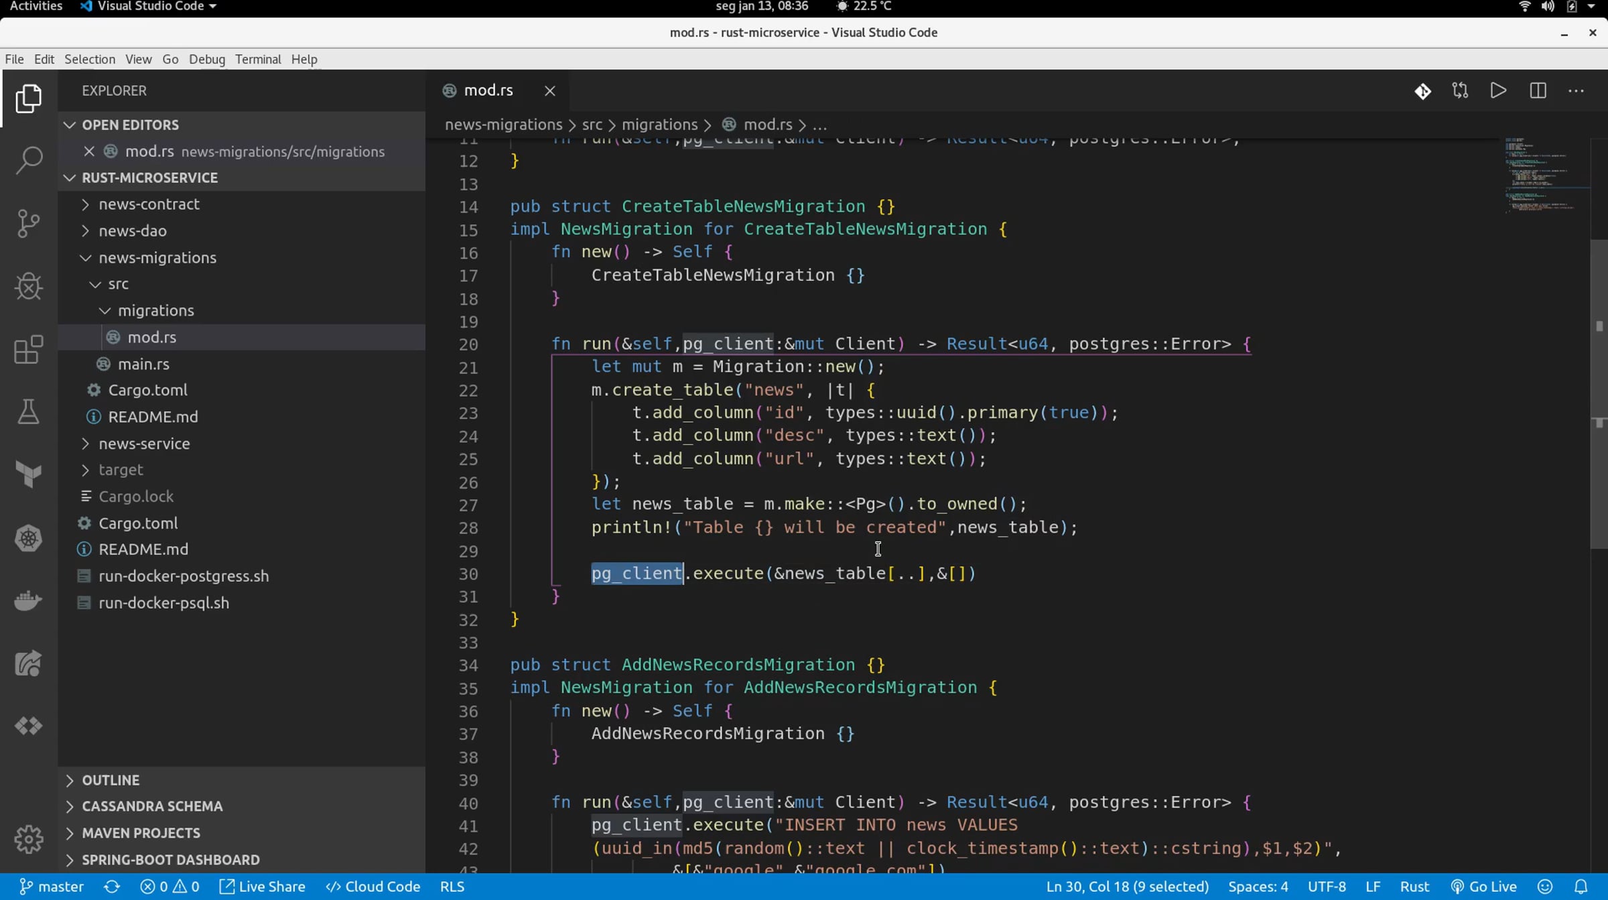Toggle Go Live server in status bar
The width and height of the screenshot is (1608, 900).
[x=1483, y=887]
